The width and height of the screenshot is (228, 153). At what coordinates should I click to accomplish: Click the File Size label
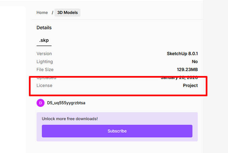(x=45, y=70)
